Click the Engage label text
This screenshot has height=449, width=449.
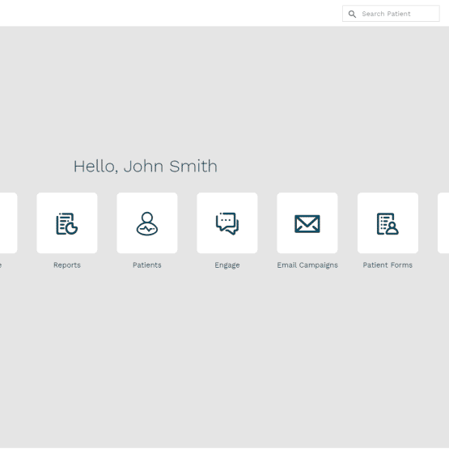(227, 265)
